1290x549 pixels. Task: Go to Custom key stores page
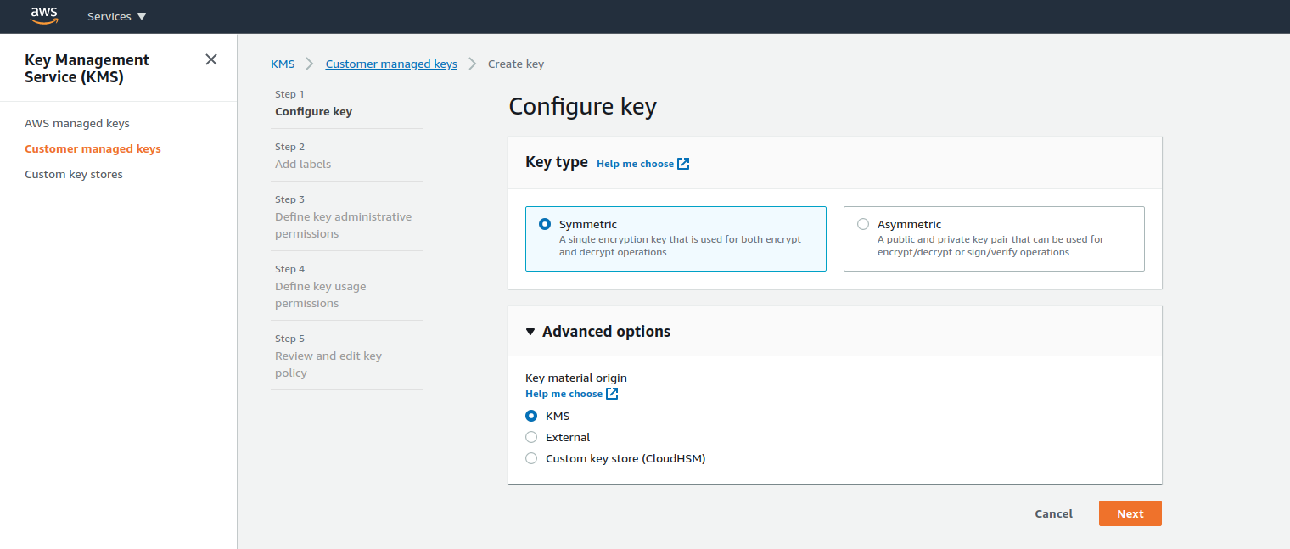pyautogui.click(x=74, y=174)
